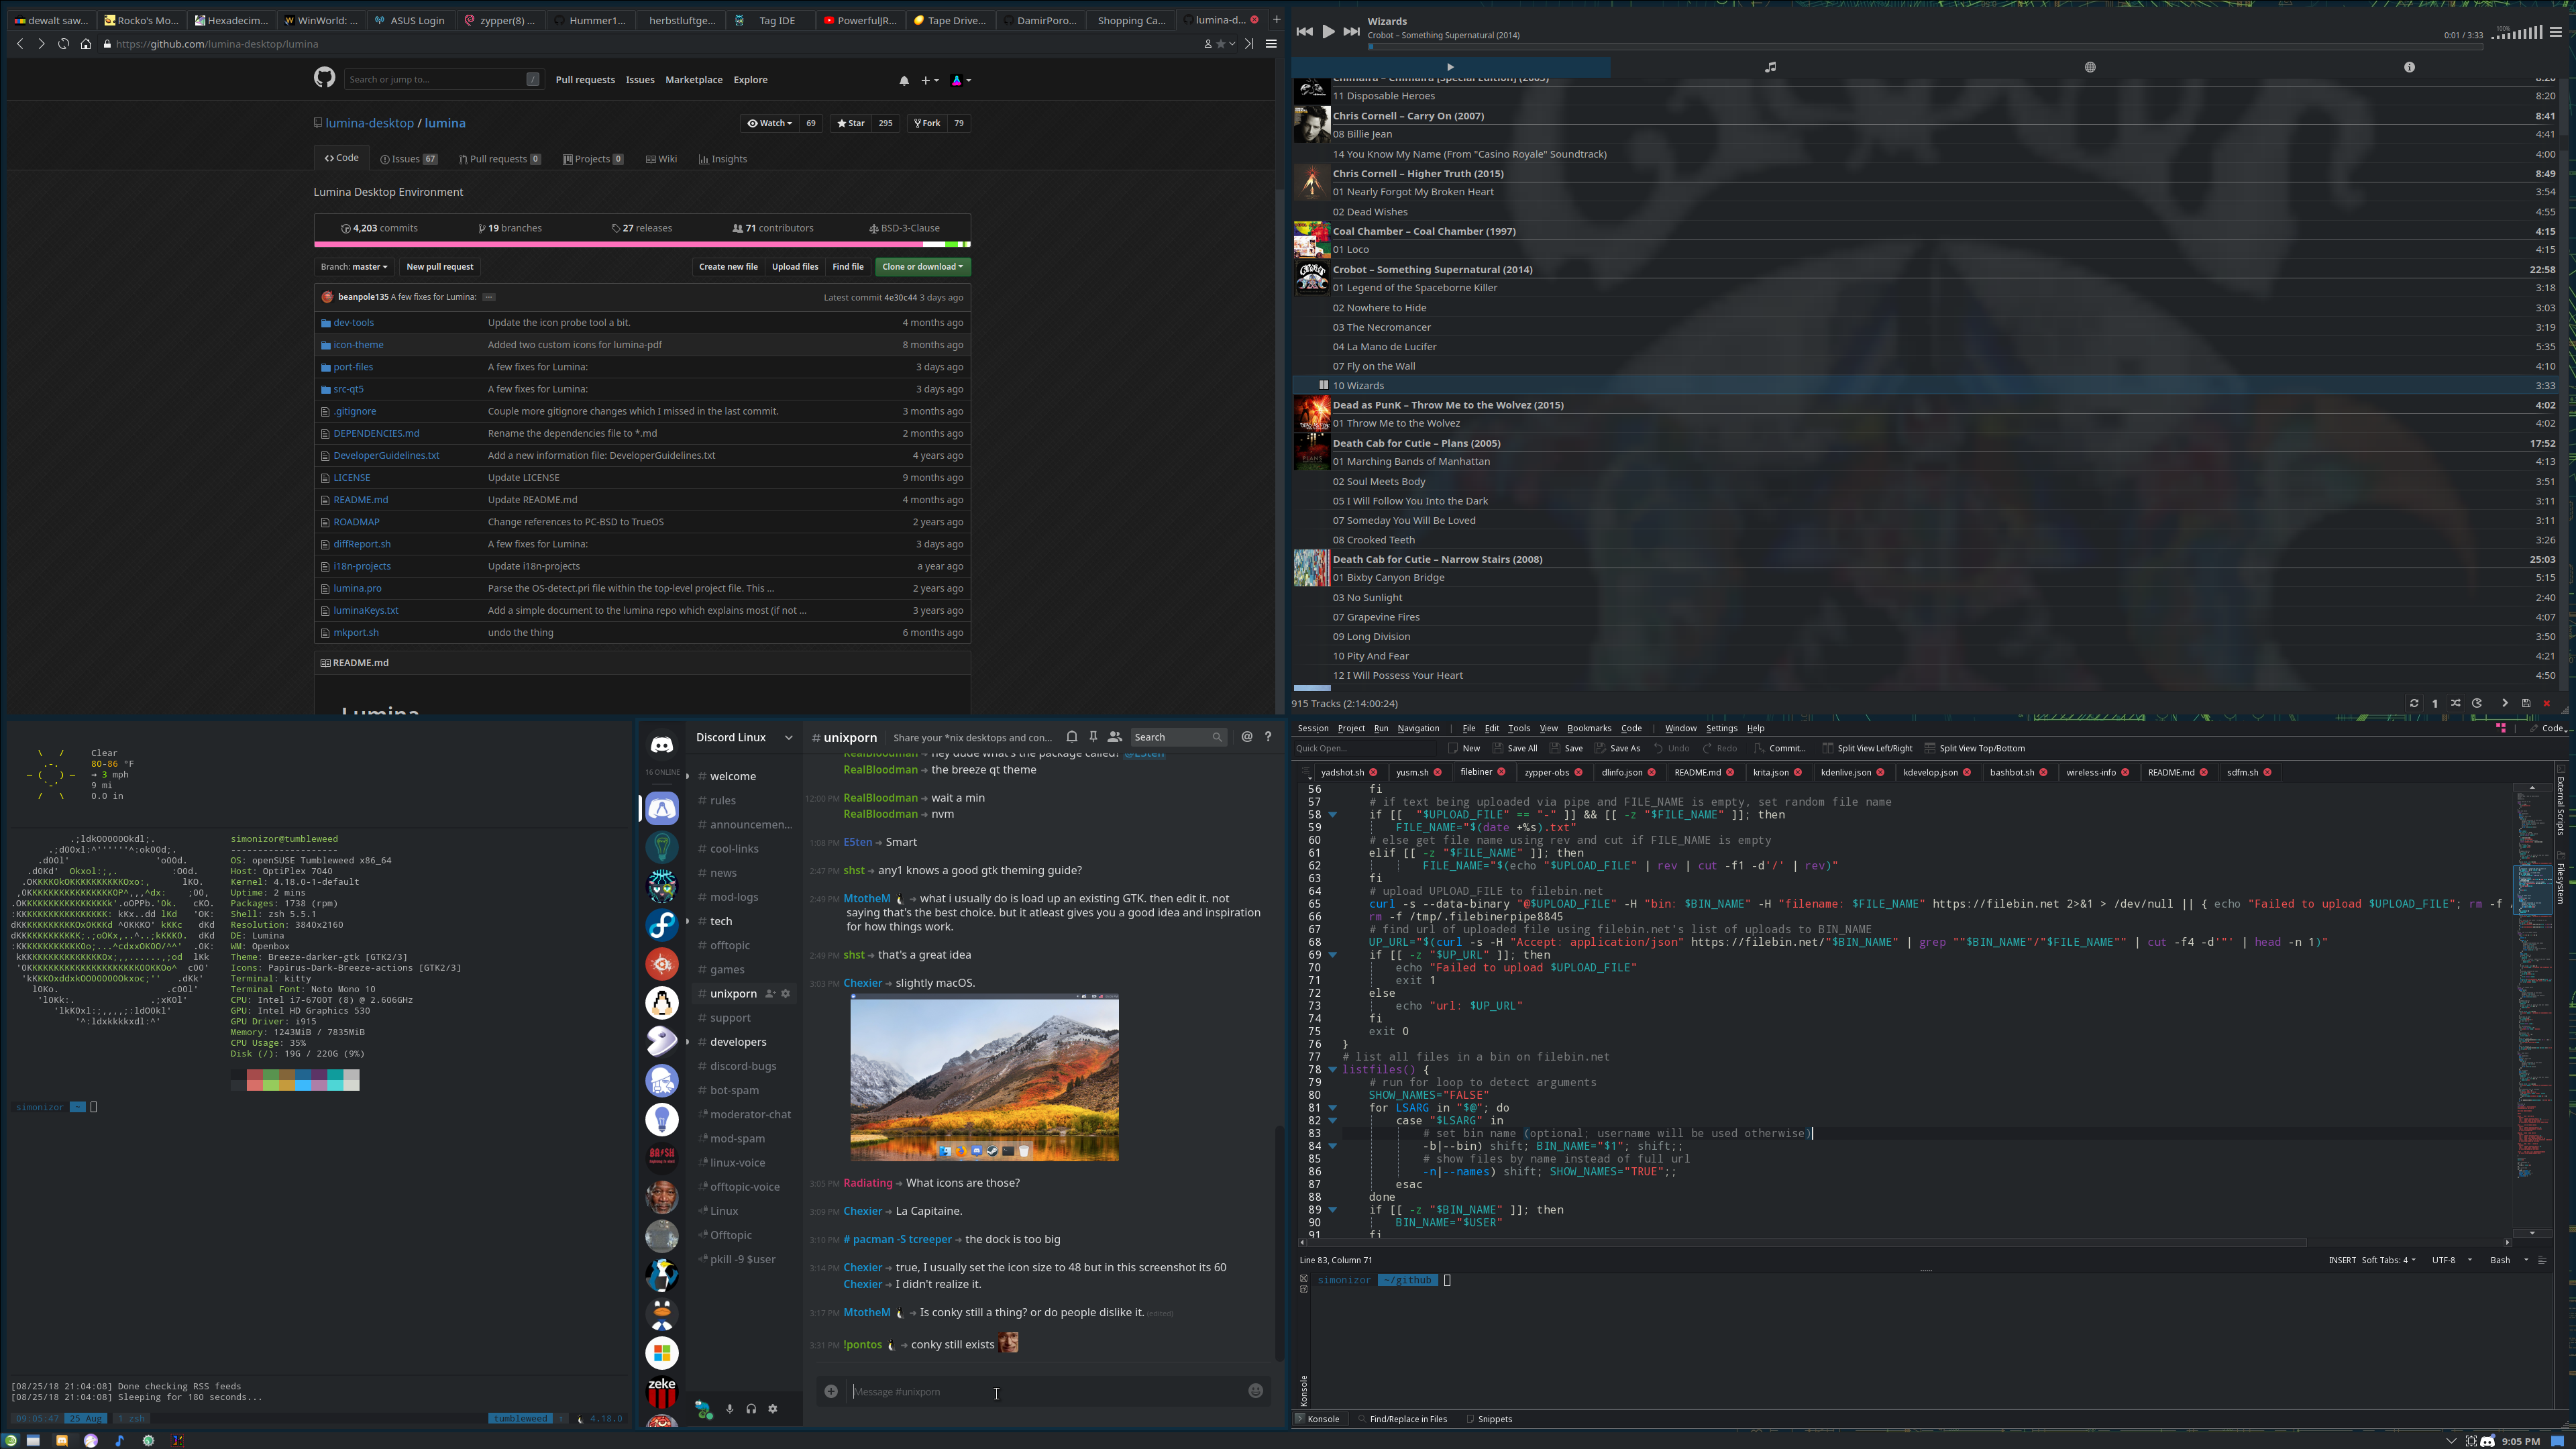Viewport: 2576px width, 1449px height.
Task: Skip to next track in player
Action: 1351,31
